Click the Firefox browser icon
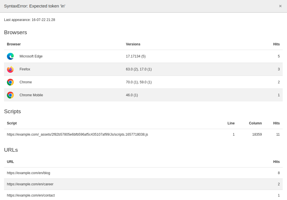This screenshot has width=287, height=200. 10,69
